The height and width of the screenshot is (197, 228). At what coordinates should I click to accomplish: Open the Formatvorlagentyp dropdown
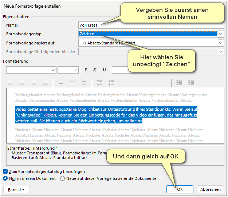(221, 34)
